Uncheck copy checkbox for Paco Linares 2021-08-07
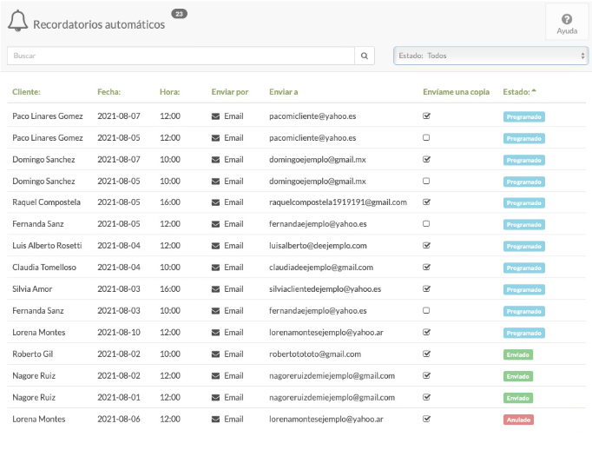This screenshot has height=450, width=592. click(426, 116)
